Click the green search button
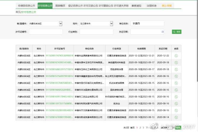Image resolution: width=198 pixels, height=132 pixels. pyautogui.click(x=177, y=32)
